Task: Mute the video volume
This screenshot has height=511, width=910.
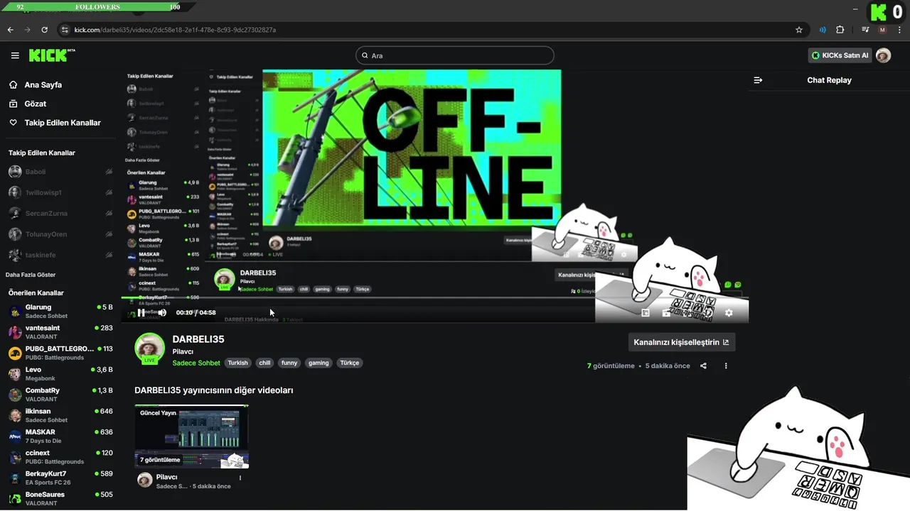Action: [162, 312]
